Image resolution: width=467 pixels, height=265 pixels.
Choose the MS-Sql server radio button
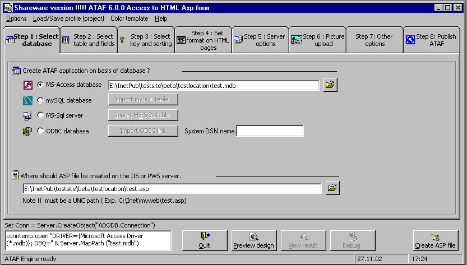click(x=41, y=115)
